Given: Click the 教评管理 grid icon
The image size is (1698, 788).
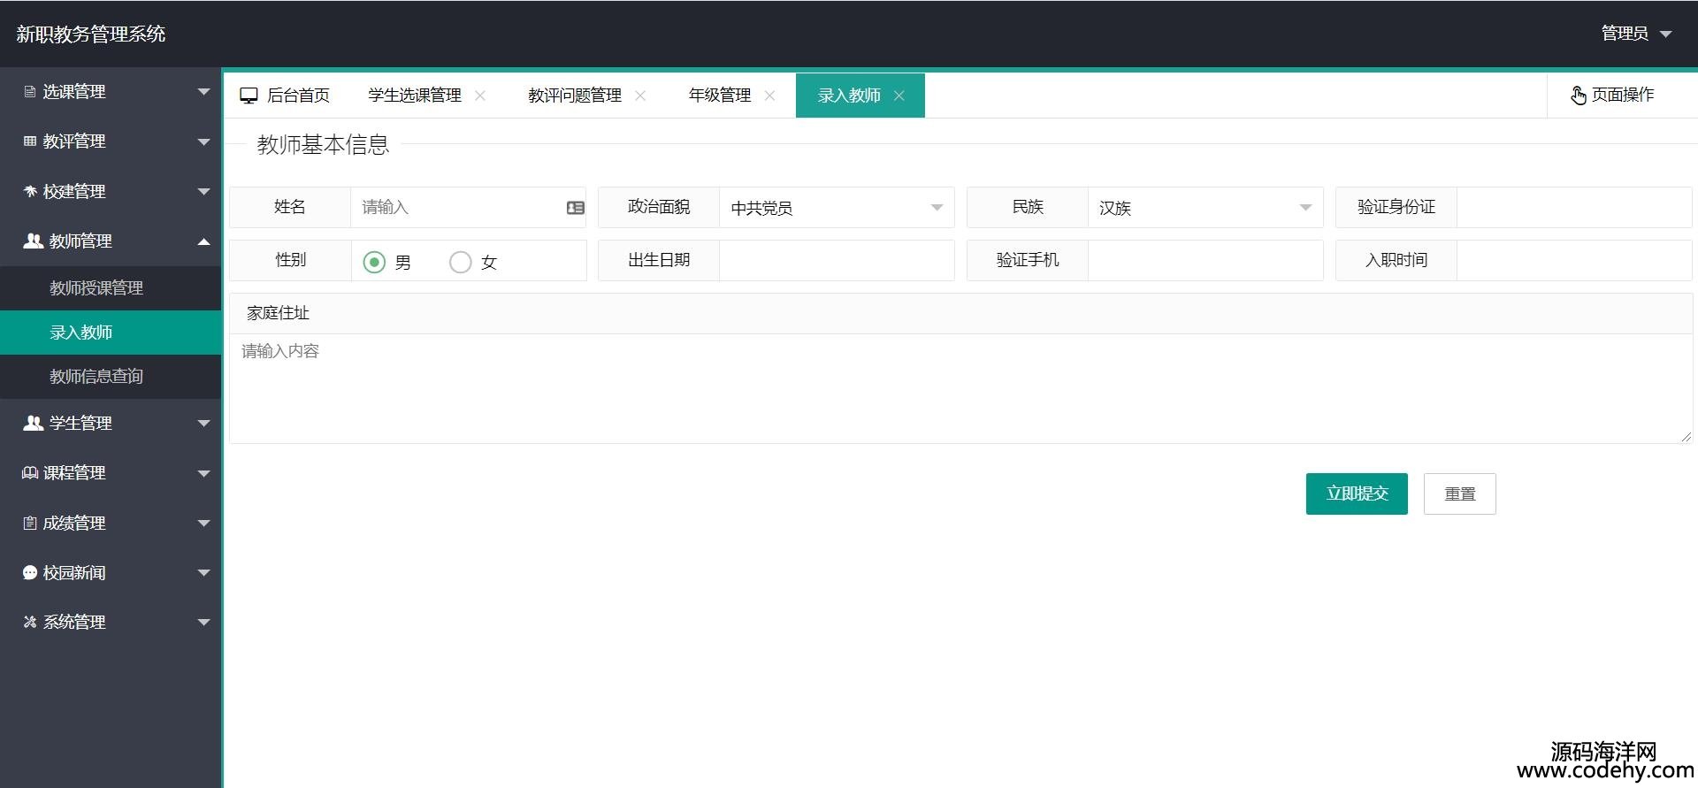Looking at the screenshot, I should click(x=30, y=142).
